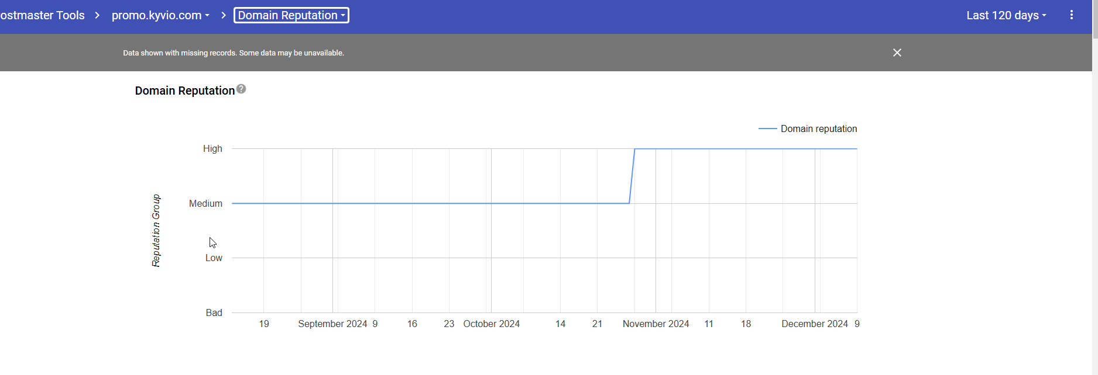Click the Low reputation axis label
The width and height of the screenshot is (1098, 375).
point(214,258)
